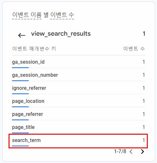Click the previous page chevron

(131, 152)
